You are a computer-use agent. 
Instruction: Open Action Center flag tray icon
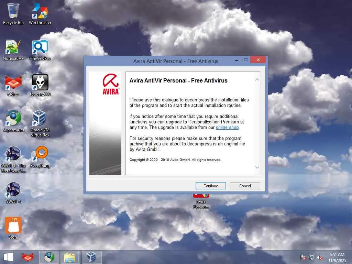point(303,257)
